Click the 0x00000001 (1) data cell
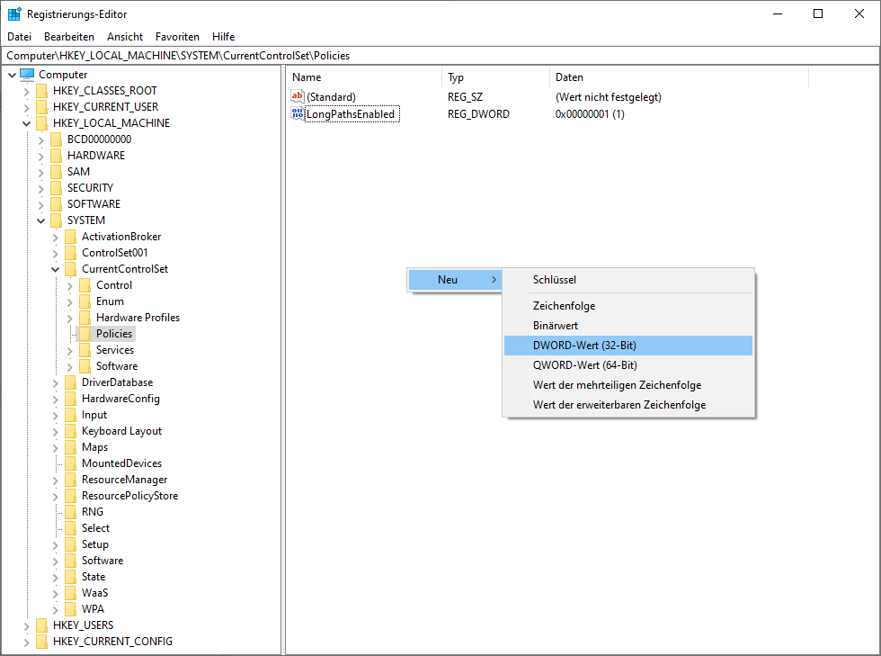This screenshot has height=656, width=881. 590,114
